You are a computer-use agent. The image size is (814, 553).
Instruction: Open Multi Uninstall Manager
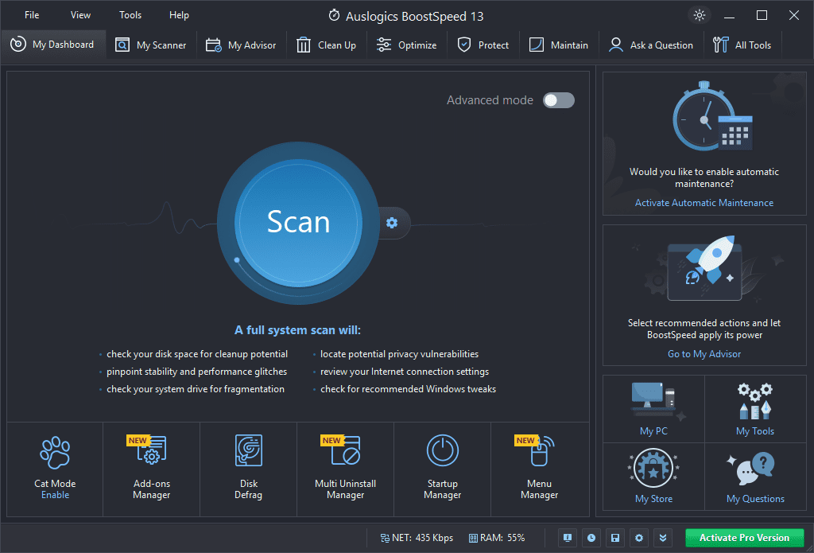(345, 469)
